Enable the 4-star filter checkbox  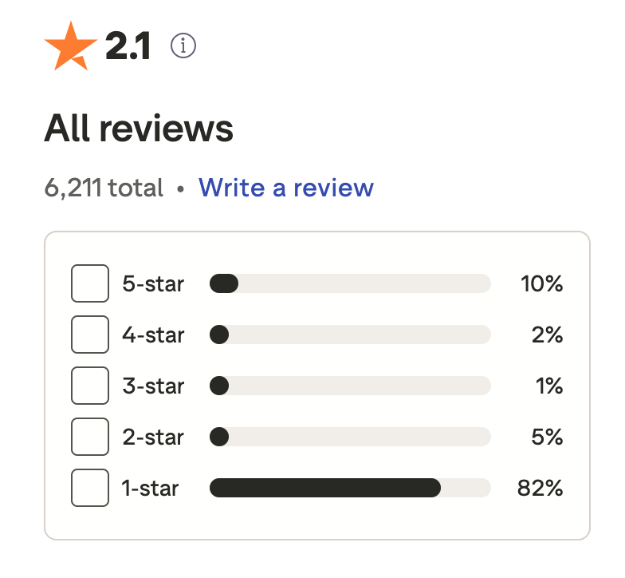(x=90, y=335)
